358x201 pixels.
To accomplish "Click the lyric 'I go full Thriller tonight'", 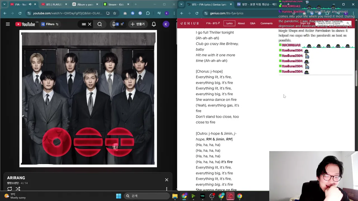I will (215, 32).
